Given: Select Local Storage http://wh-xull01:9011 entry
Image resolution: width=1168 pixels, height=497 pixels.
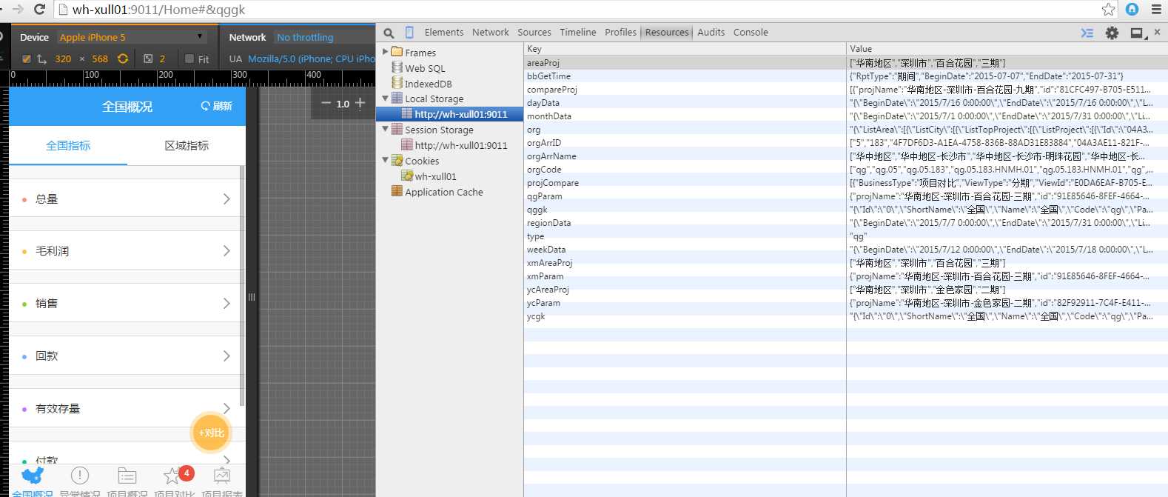Looking at the screenshot, I should 450,114.
